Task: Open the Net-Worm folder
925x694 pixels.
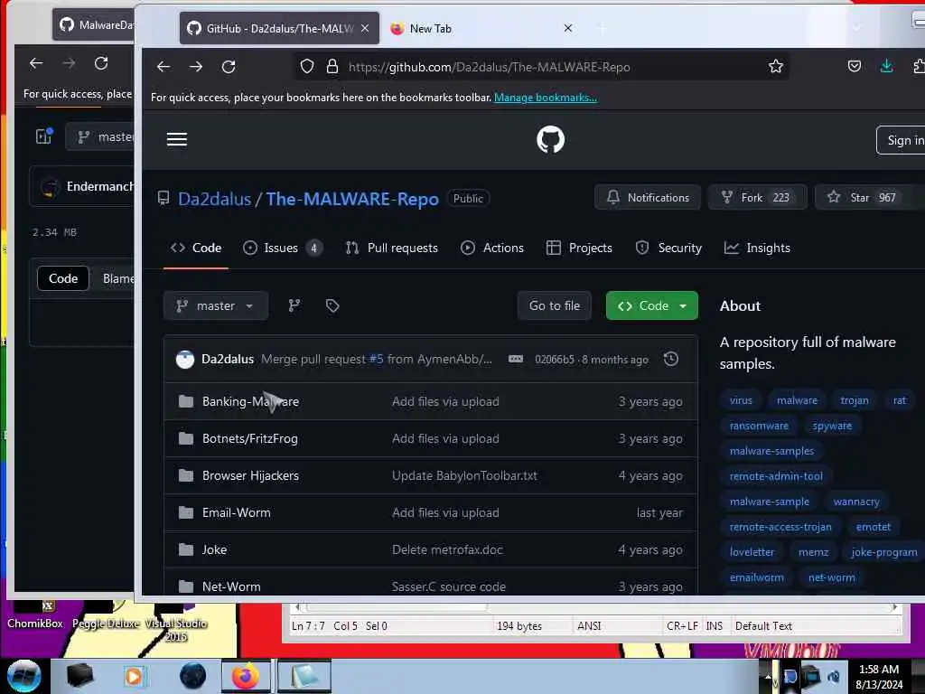Action: 231,586
